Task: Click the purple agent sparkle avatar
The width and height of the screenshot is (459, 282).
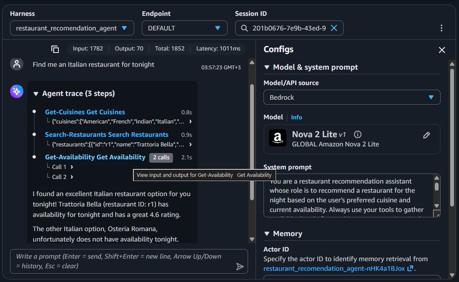Action: (x=17, y=91)
